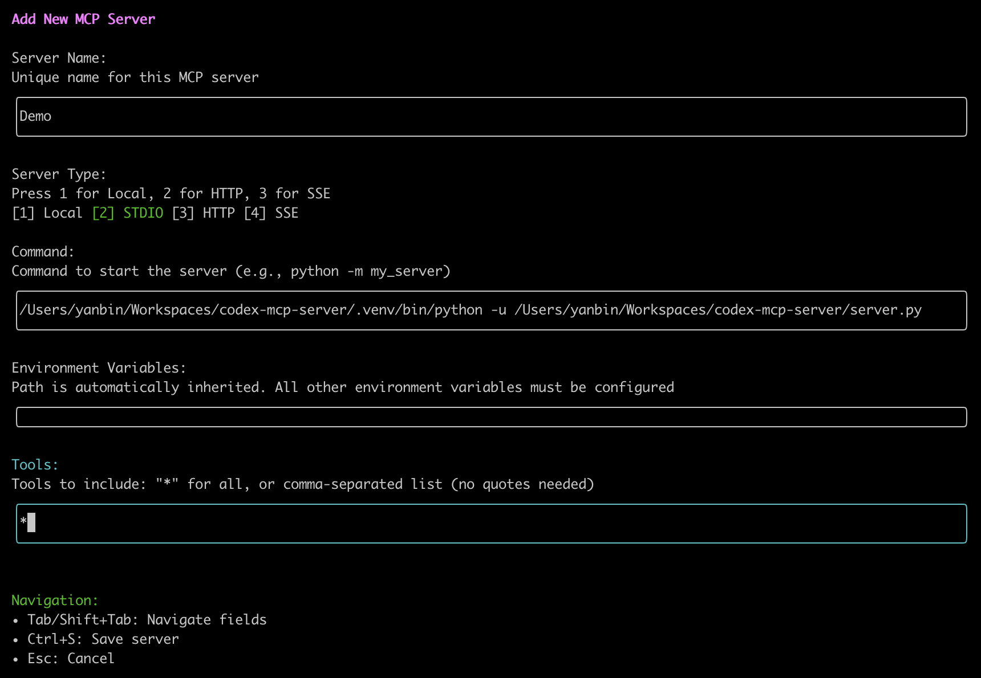Image resolution: width=981 pixels, height=678 pixels.
Task: Click the Add New MCP Server heading
Action: tap(83, 19)
